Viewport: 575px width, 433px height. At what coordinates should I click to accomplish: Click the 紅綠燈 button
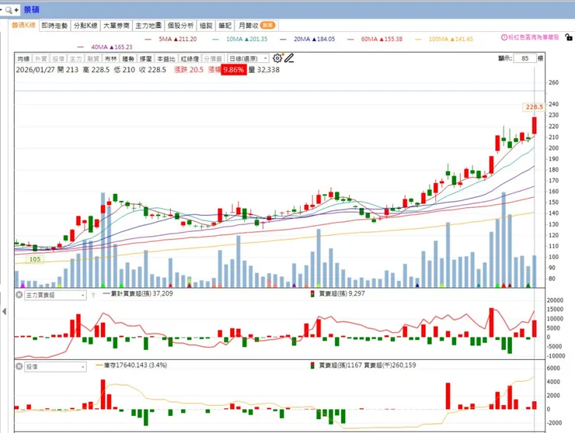coord(190,59)
